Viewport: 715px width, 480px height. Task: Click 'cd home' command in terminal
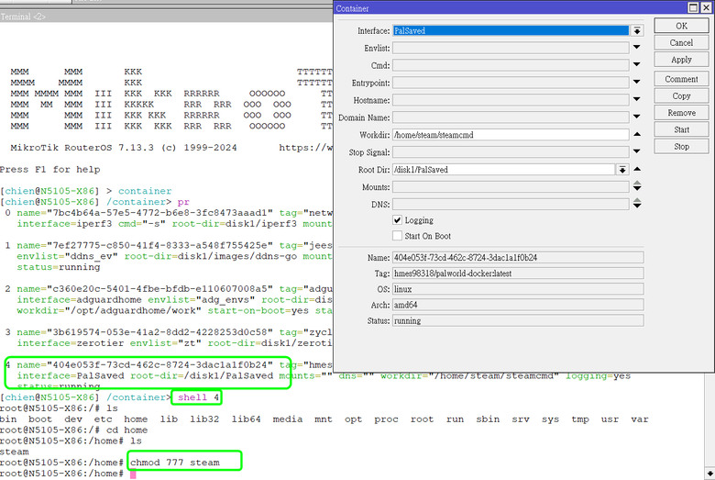(126, 430)
